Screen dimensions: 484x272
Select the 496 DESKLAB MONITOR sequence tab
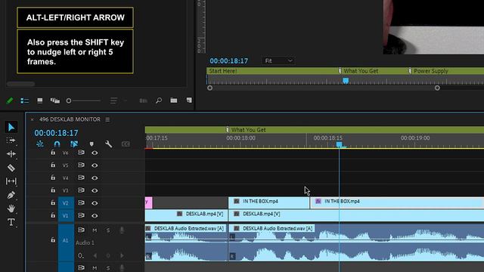pyautogui.click(x=70, y=119)
